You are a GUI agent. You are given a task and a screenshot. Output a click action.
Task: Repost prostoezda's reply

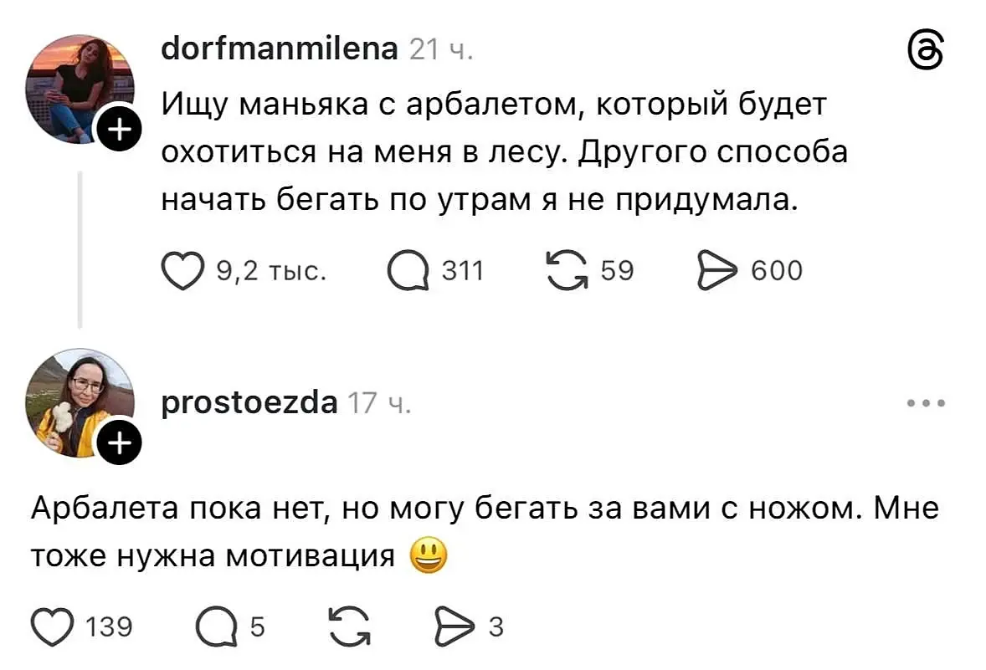coord(350,626)
